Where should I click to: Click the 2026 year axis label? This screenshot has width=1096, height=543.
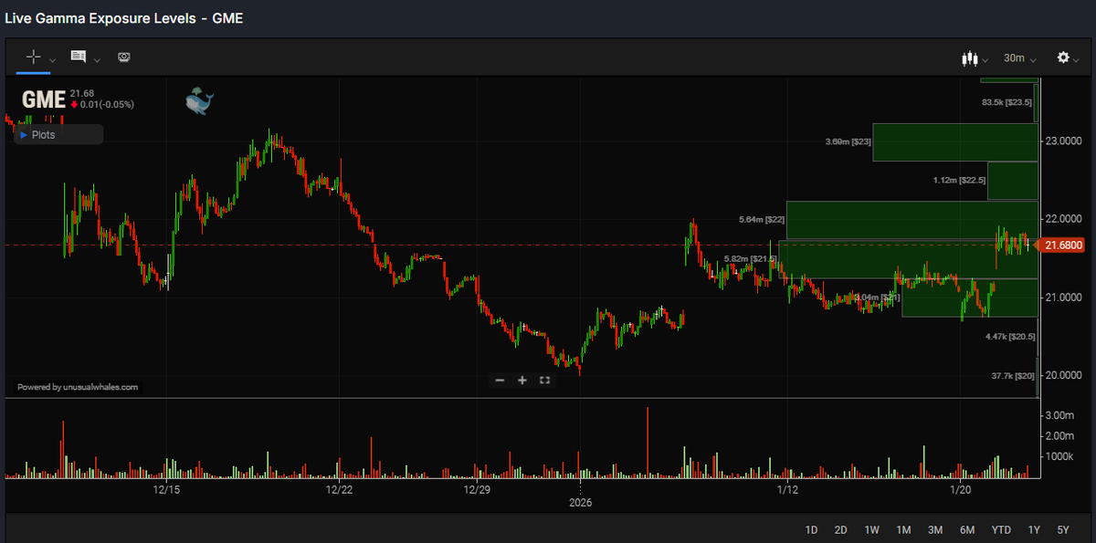point(581,503)
